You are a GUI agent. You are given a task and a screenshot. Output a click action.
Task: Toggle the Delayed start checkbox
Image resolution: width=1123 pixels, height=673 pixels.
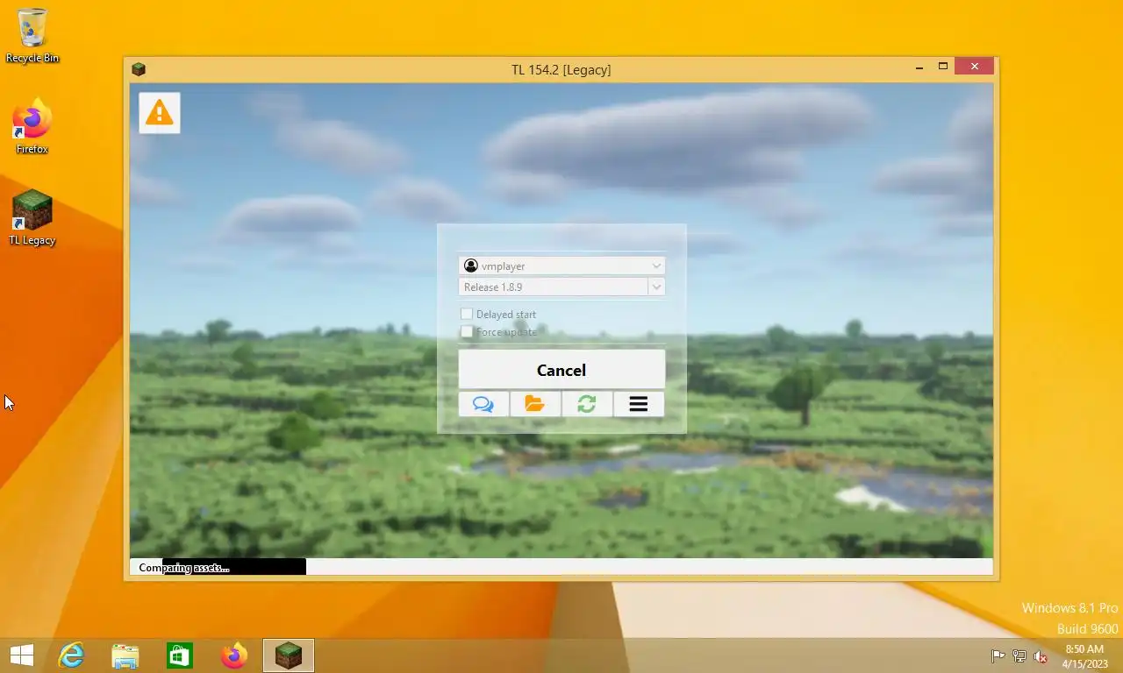(x=467, y=314)
